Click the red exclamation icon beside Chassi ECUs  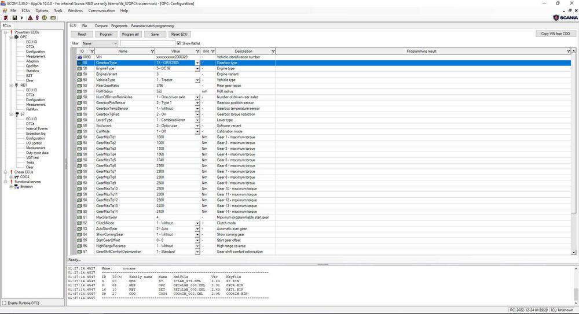12,172
